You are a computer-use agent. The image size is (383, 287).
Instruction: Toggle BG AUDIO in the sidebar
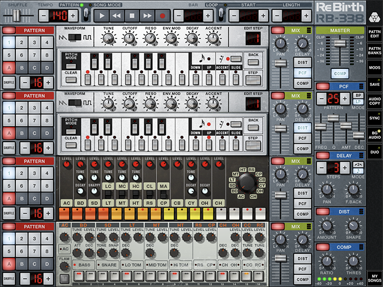click(x=374, y=135)
